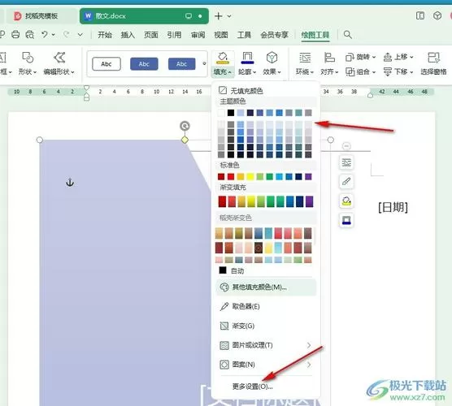Pick dark red gradient fill swatch
The height and width of the screenshot is (406, 452).
222,201
